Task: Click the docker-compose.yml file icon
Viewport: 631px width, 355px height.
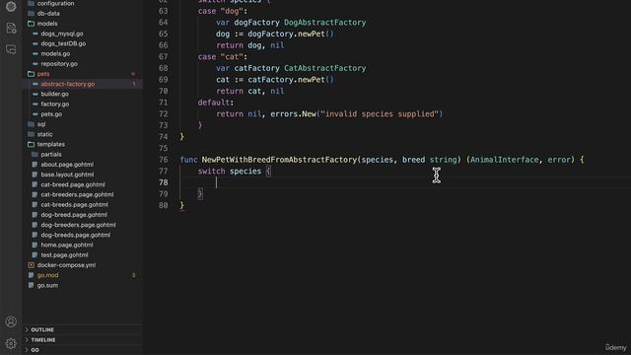Action: coord(31,265)
